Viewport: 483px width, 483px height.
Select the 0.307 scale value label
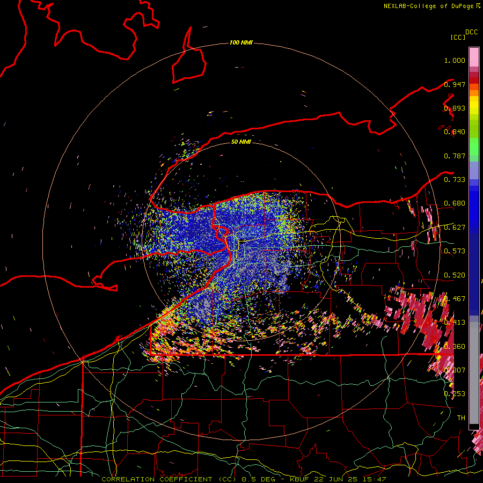[455, 370]
